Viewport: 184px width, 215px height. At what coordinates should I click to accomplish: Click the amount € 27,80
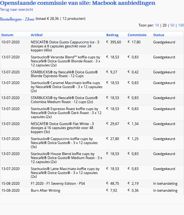(113, 139)
